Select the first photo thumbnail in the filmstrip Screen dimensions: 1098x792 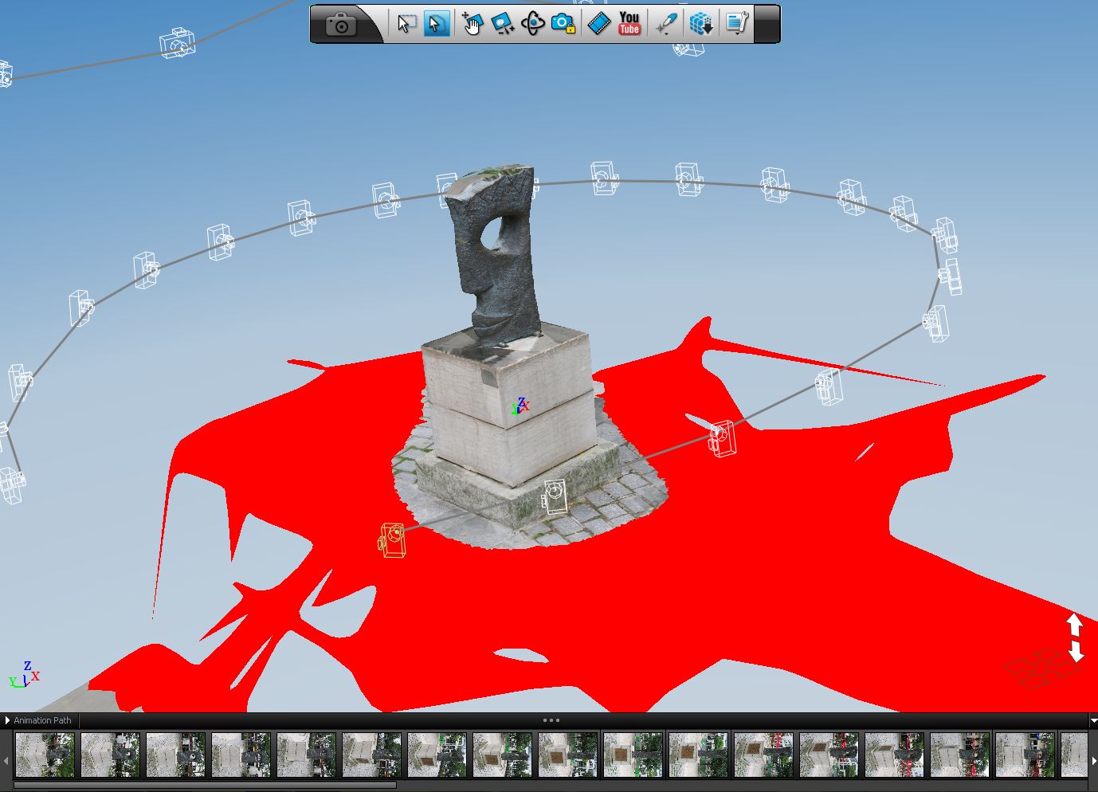tap(45, 755)
